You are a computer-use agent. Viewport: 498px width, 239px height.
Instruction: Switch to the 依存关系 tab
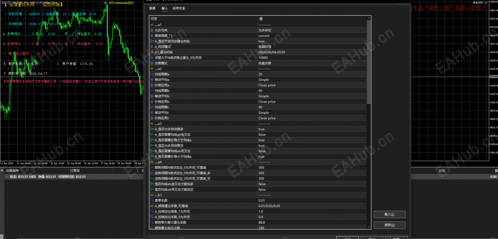pyautogui.click(x=179, y=8)
